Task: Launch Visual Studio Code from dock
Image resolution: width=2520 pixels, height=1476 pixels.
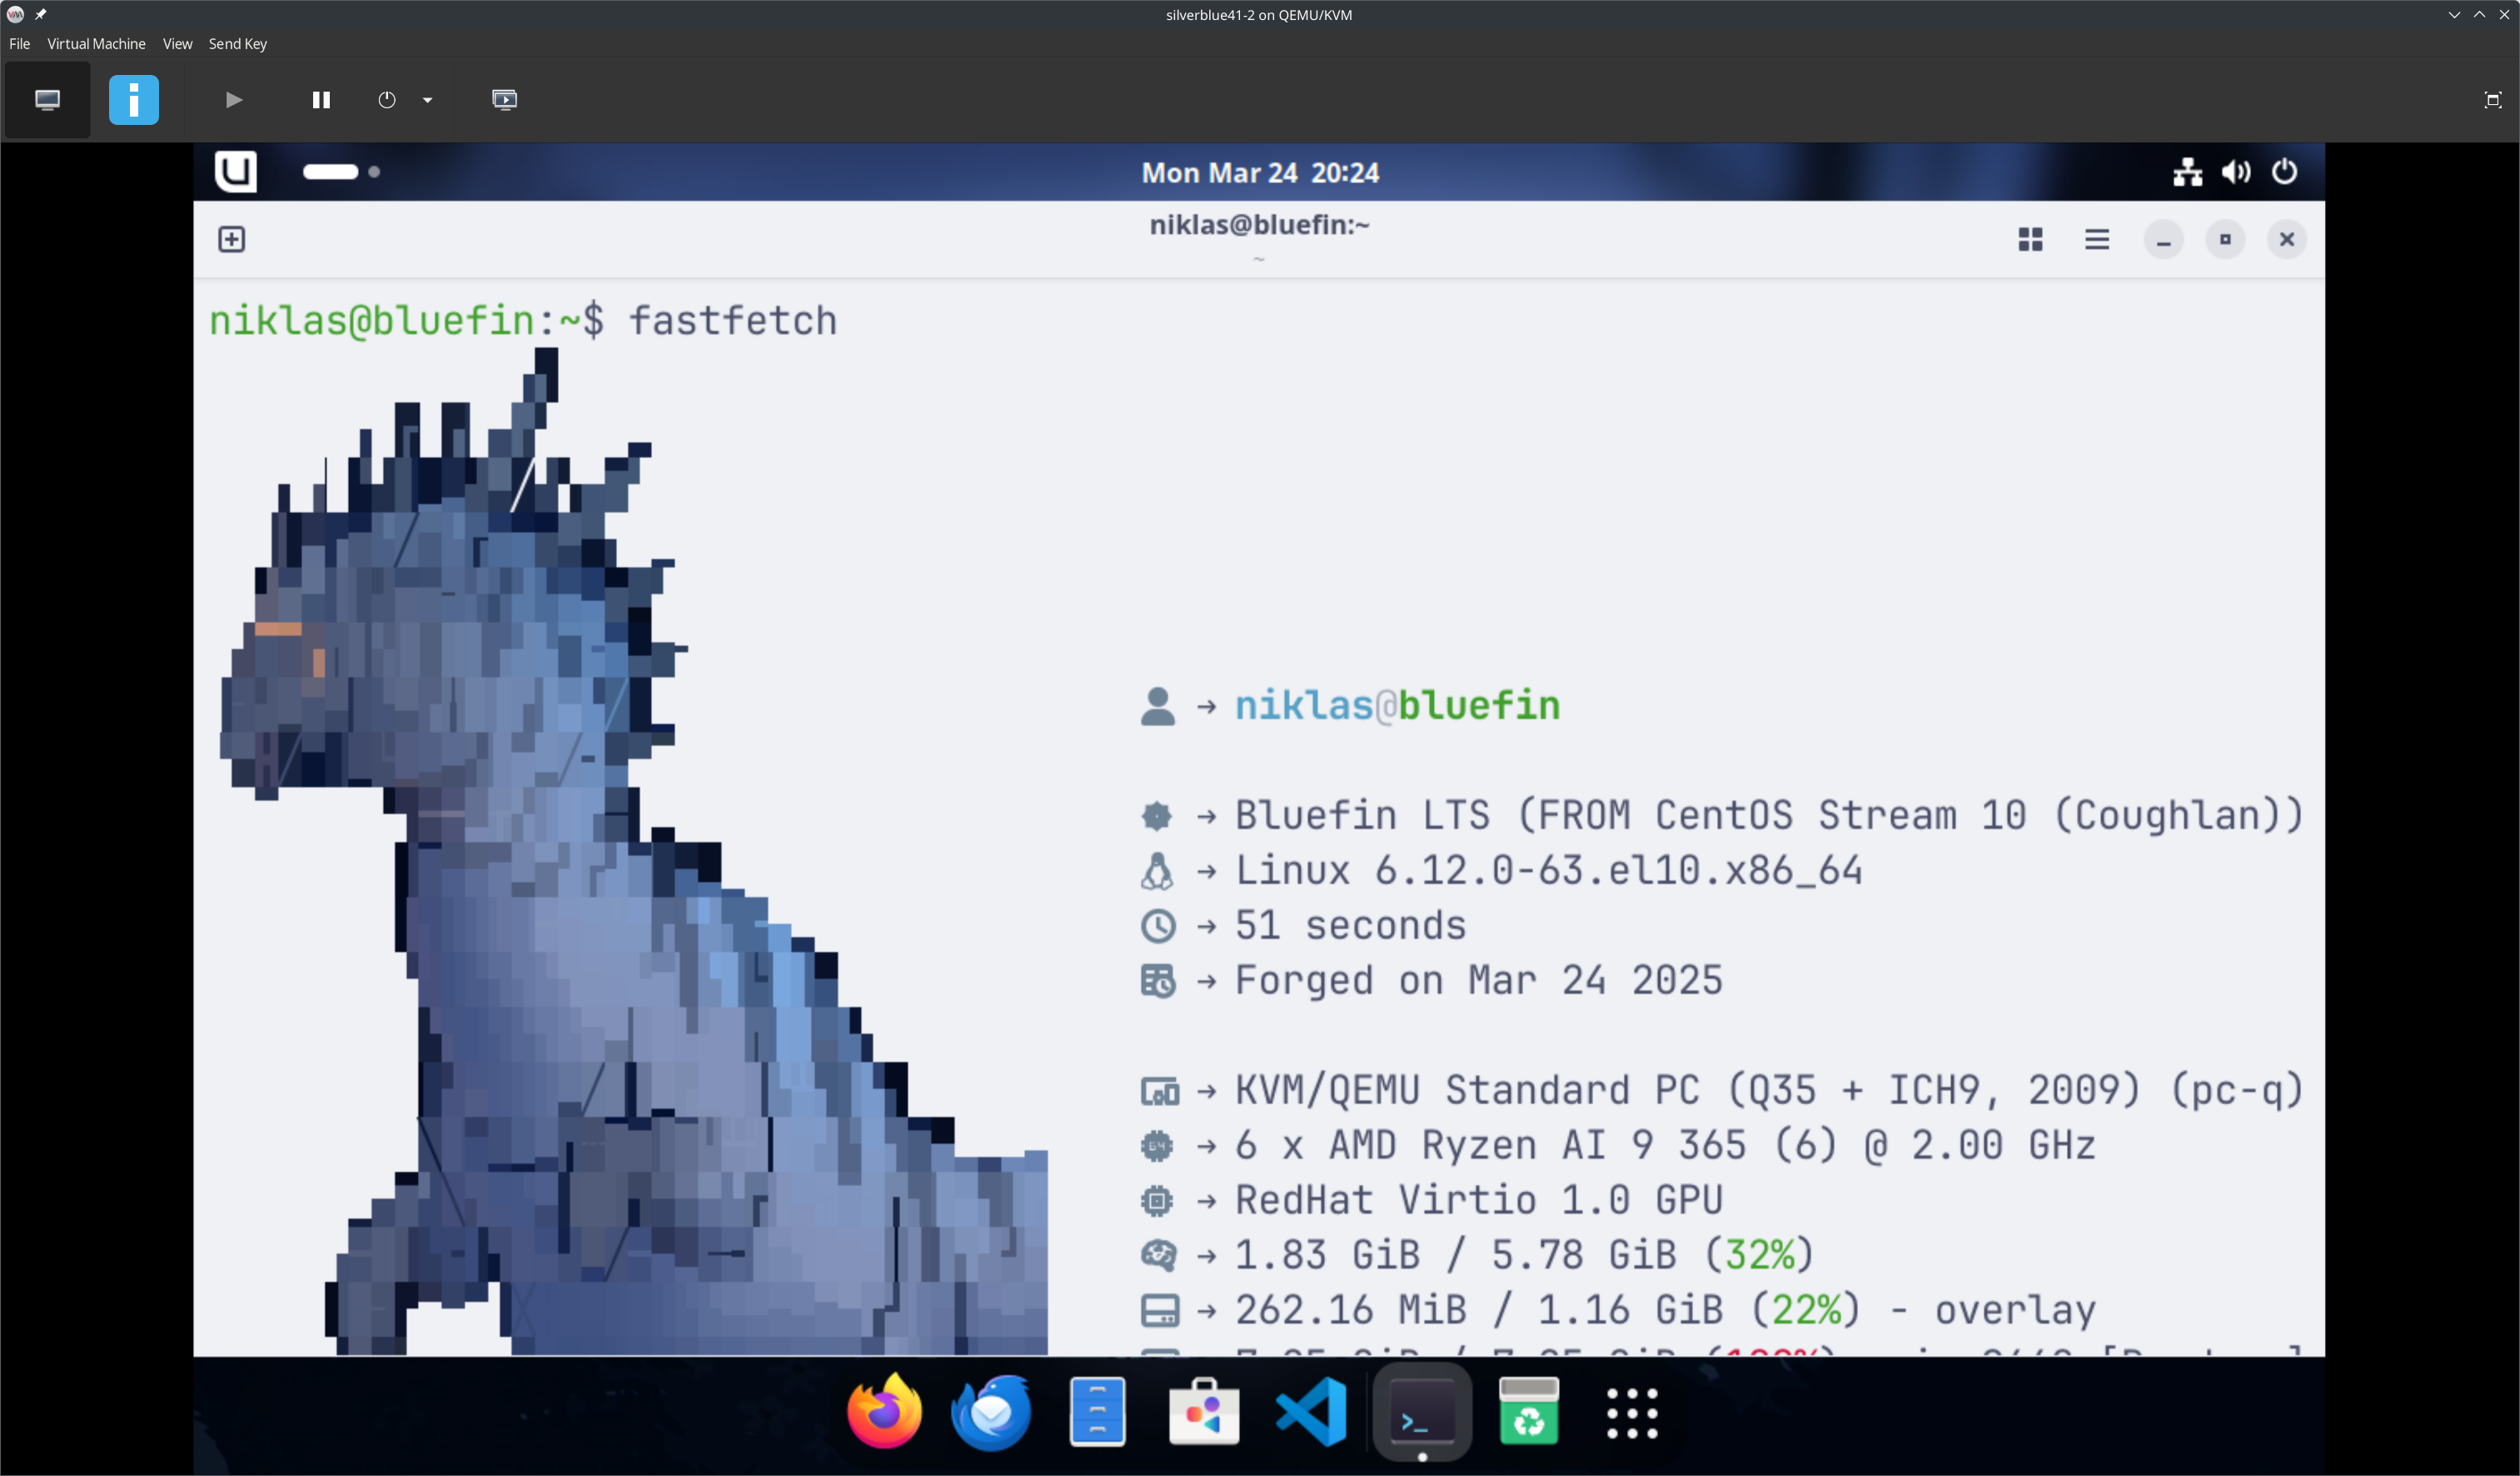Action: tap(1311, 1411)
